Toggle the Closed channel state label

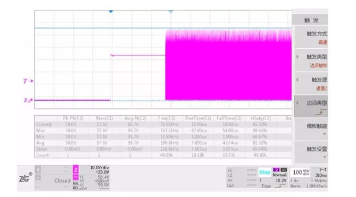[x=62, y=180]
